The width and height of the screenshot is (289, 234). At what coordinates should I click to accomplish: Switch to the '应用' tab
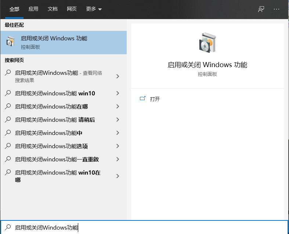point(33,9)
